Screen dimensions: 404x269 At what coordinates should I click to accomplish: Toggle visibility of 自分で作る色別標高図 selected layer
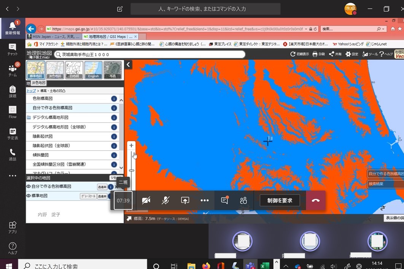tap(29, 186)
